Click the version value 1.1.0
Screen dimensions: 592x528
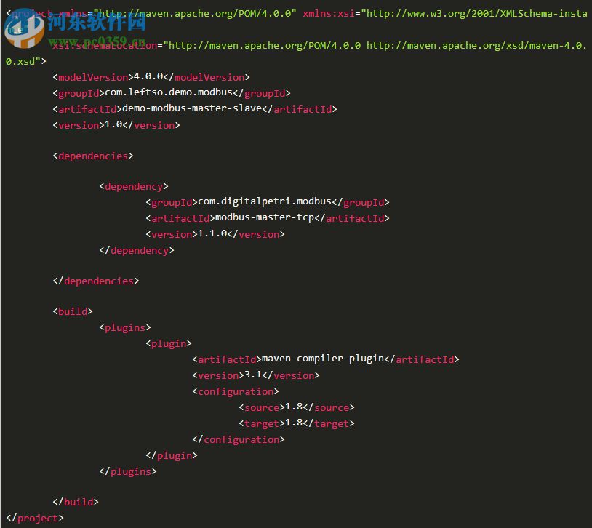click(212, 233)
